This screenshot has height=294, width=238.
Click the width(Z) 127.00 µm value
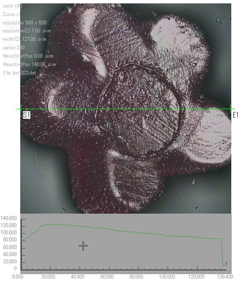tap(24, 39)
